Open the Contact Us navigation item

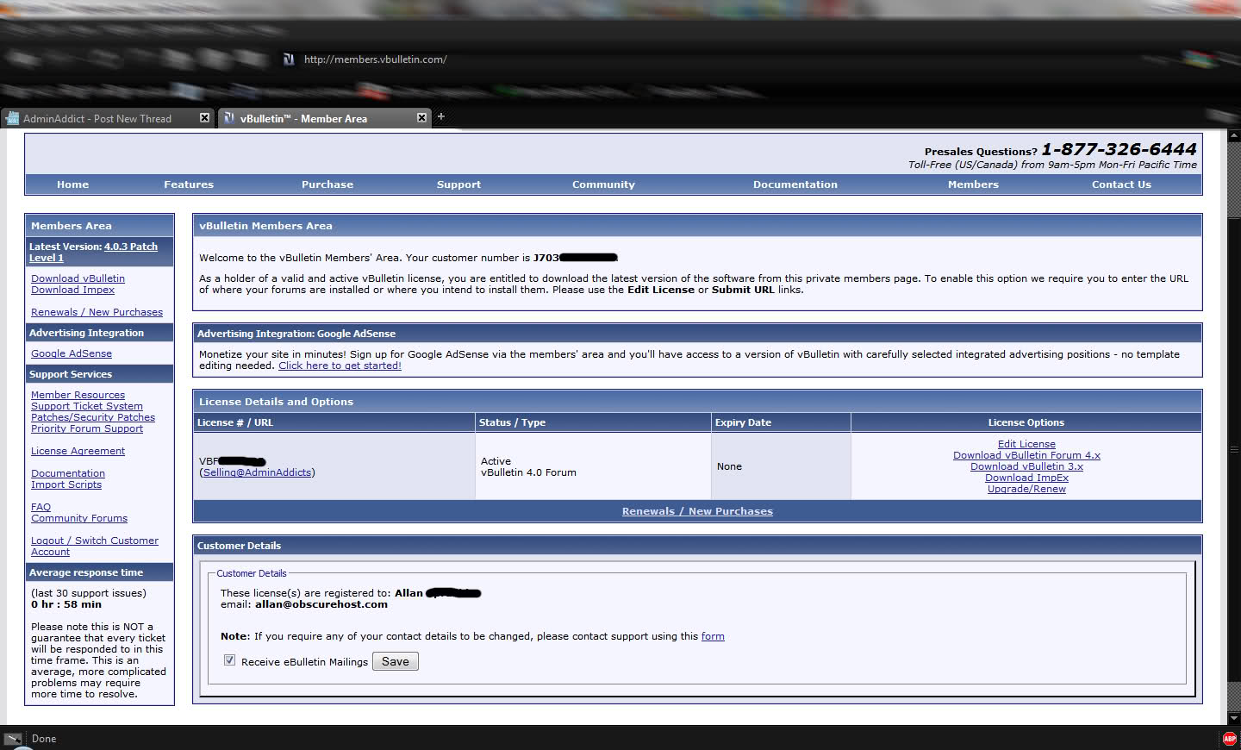point(1121,184)
